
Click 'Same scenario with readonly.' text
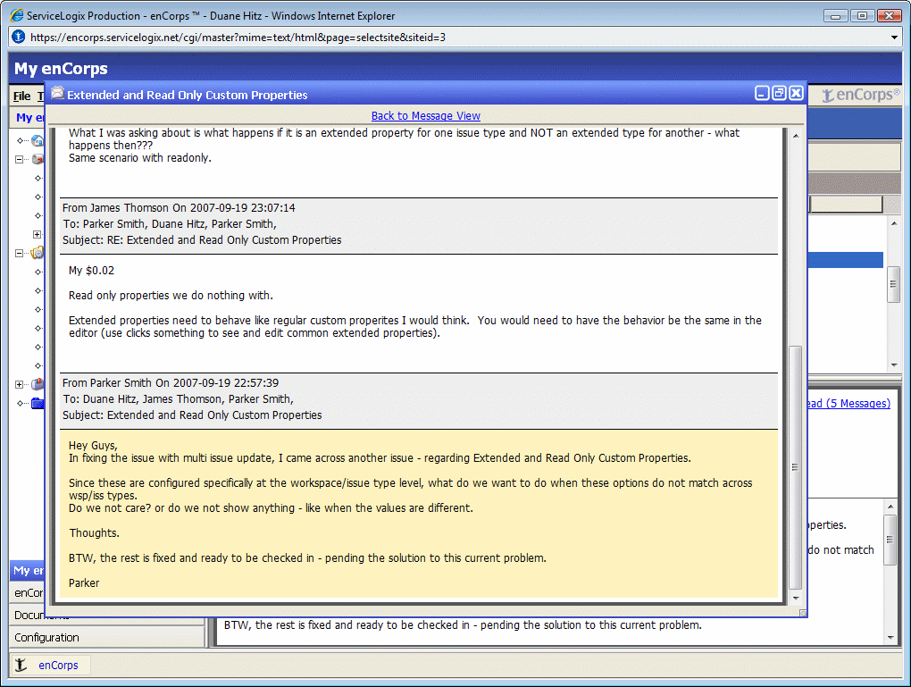click(x=140, y=158)
